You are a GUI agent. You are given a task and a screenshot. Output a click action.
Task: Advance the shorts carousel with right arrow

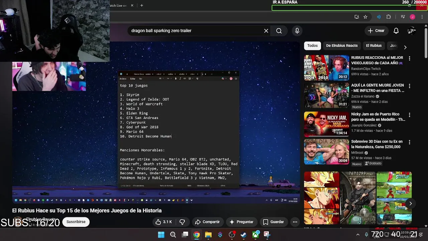click(x=410, y=204)
